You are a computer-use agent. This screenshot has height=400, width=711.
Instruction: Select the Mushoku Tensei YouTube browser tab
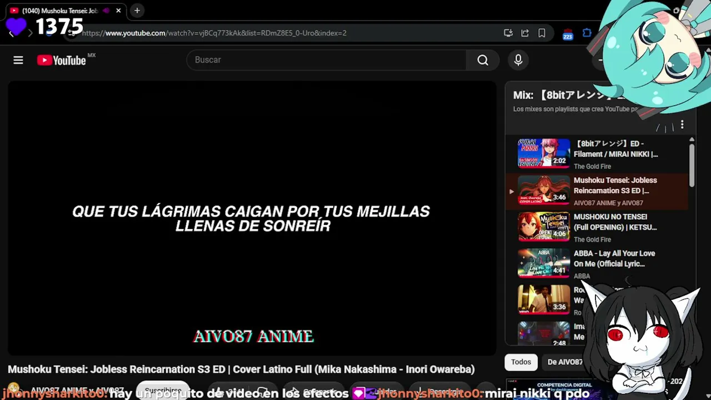pyautogui.click(x=66, y=11)
